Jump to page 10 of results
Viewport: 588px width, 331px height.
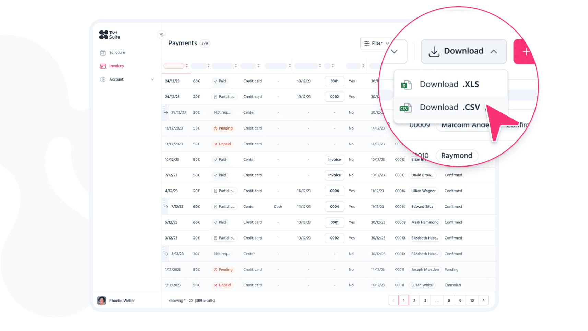[x=472, y=301]
